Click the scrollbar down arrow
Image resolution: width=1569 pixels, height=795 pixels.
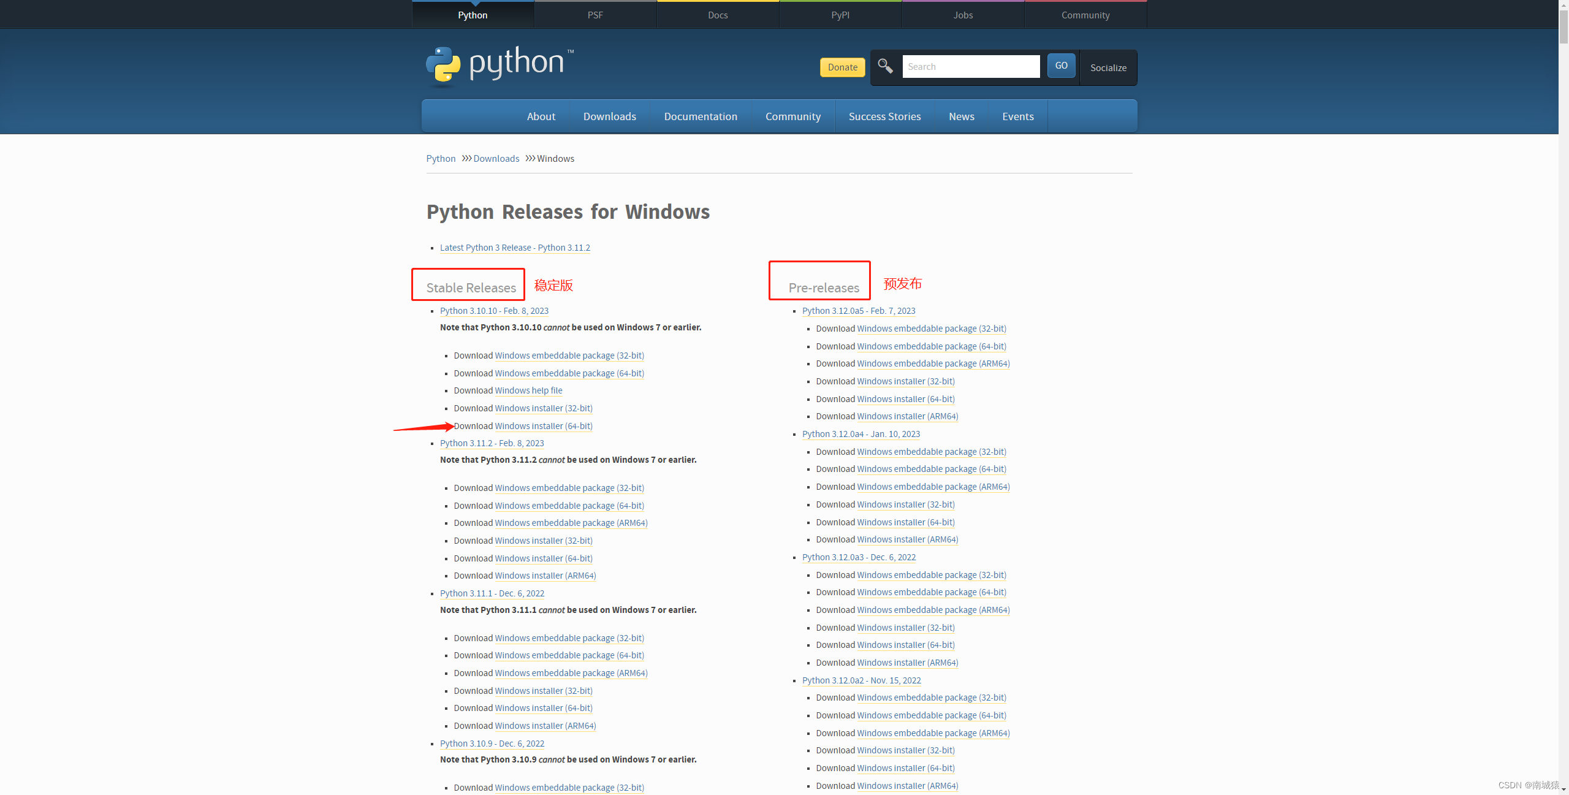[x=1563, y=790]
